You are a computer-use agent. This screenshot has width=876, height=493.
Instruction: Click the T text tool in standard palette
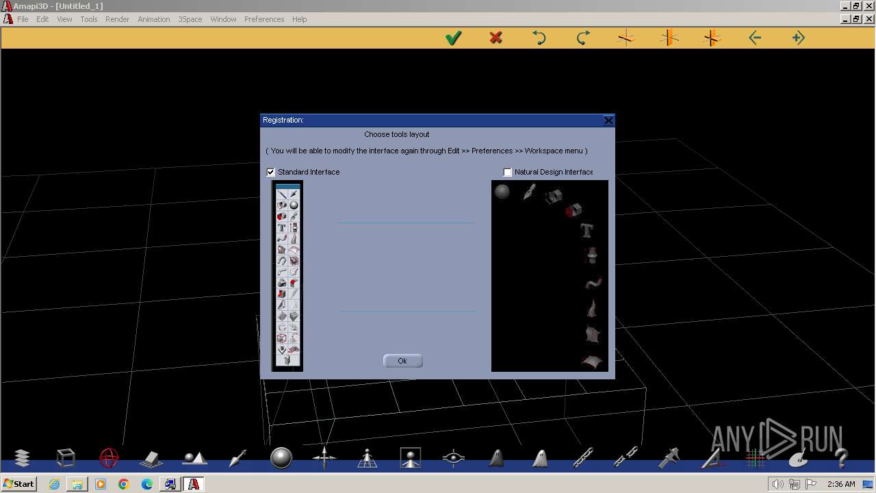(x=281, y=227)
